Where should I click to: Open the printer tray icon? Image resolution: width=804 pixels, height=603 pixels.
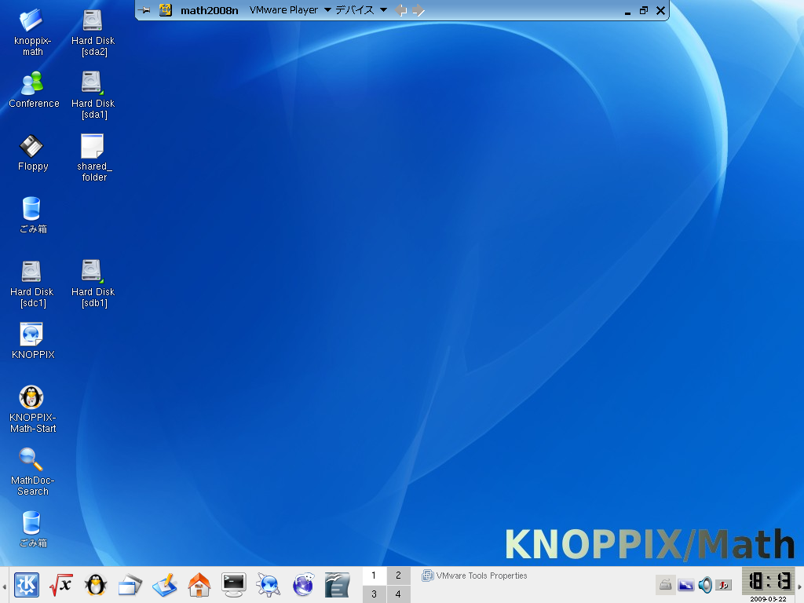pos(666,584)
